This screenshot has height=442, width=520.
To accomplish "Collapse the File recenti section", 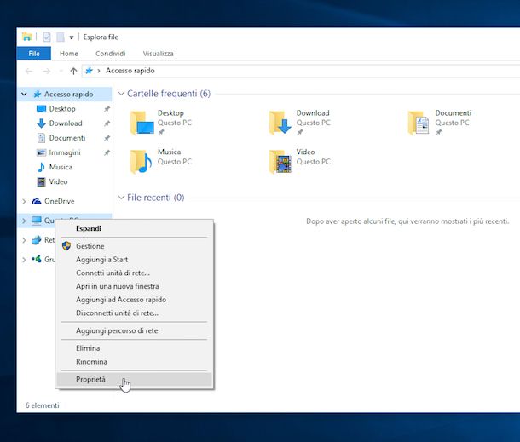I will (x=121, y=198).
